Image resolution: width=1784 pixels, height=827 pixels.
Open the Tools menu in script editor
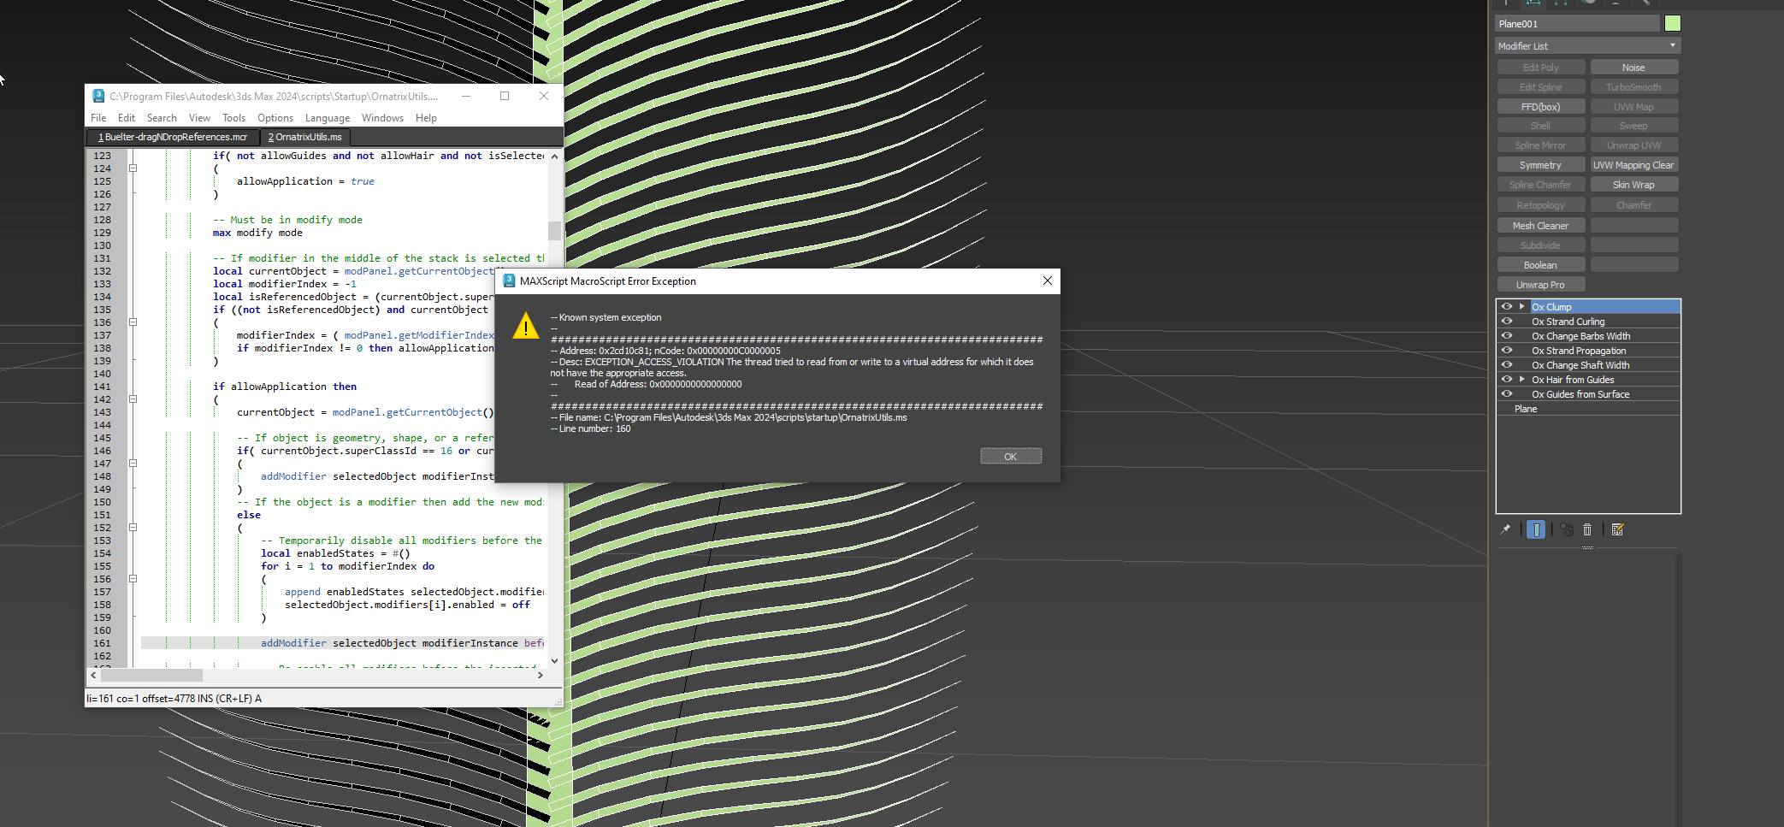point(233,118)
